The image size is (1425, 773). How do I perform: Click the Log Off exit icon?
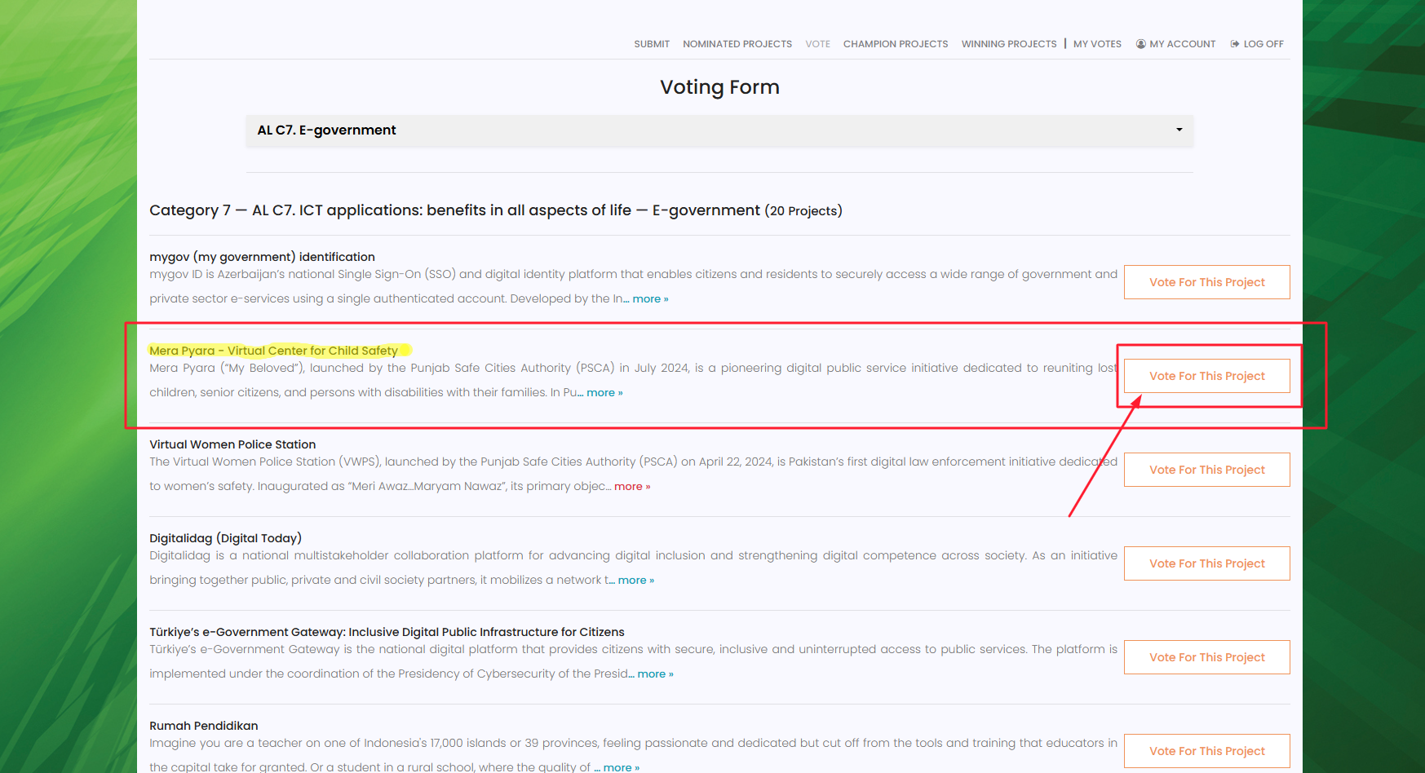(1235, 44)
